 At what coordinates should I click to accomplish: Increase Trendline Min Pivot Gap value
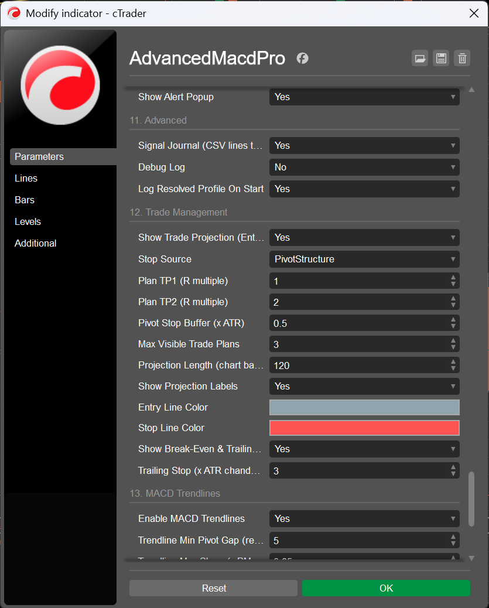click(x=453, y=537)
